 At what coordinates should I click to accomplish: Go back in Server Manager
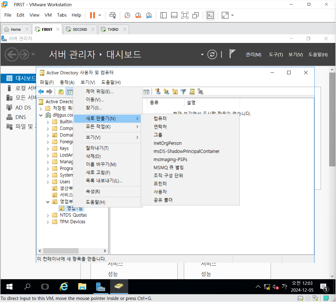click(x=12, y=54)
